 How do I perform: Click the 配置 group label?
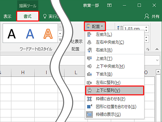75,49
